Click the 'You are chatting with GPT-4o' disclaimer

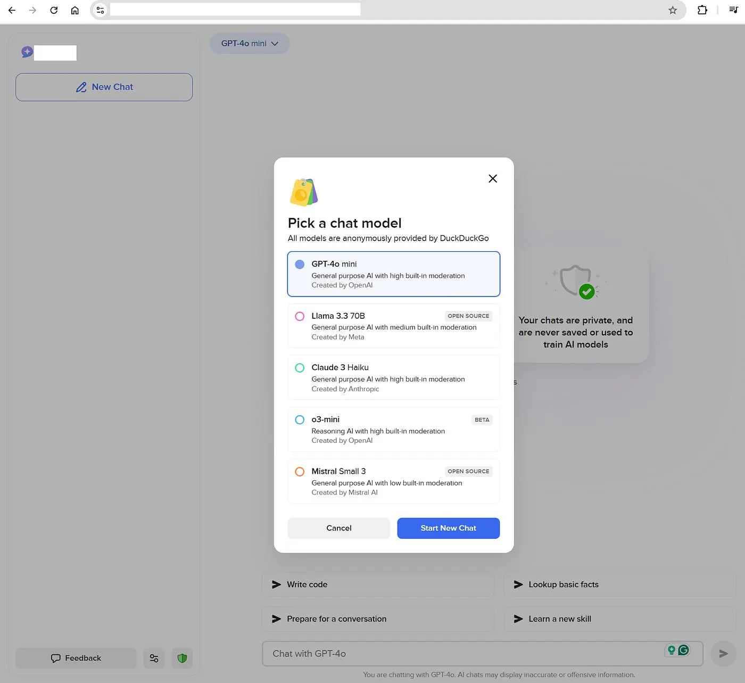499,674
